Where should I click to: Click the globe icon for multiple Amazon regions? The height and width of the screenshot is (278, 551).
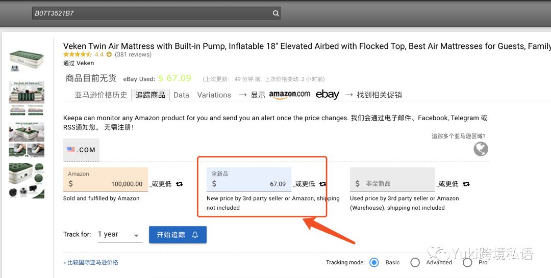point(481,149)
